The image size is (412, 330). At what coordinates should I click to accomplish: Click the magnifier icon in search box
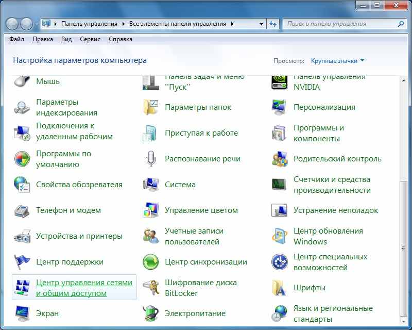401,24
